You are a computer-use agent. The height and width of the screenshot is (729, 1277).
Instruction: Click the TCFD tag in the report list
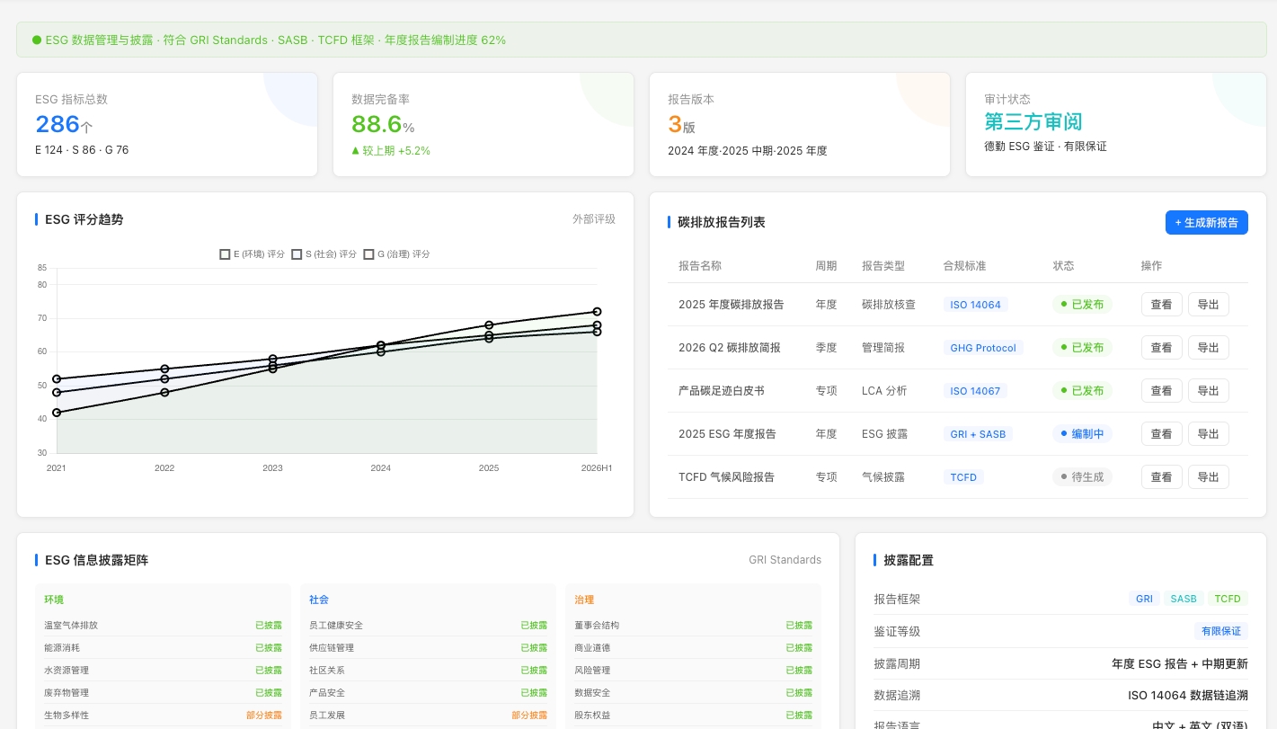pos(963,477)
